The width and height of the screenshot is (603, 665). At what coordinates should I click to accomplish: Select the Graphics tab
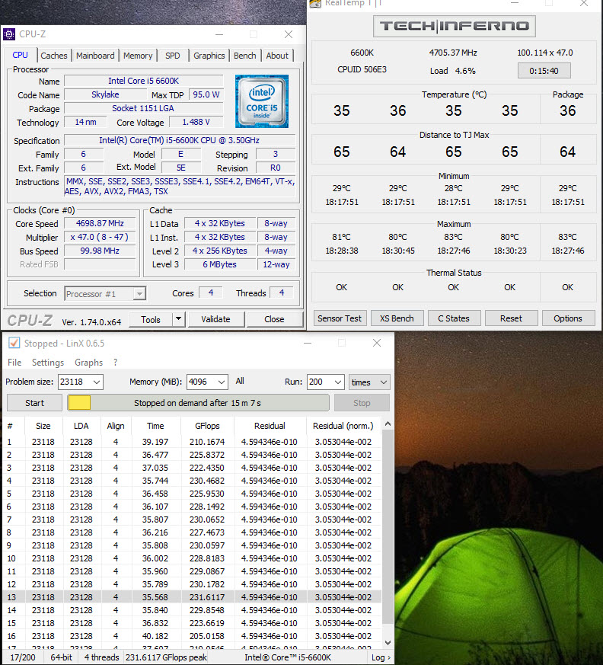(x=209, y=56)
